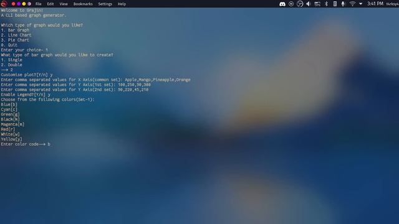Click the 'Enable Legend?[Y/n] y' line
The height and width of the screenshot is (224, 399).
coord(26,95)
